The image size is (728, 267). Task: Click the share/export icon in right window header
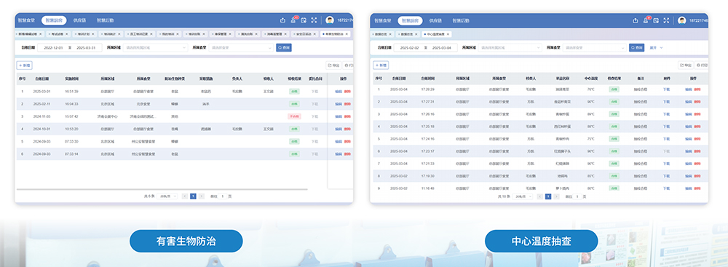(636, 20)
